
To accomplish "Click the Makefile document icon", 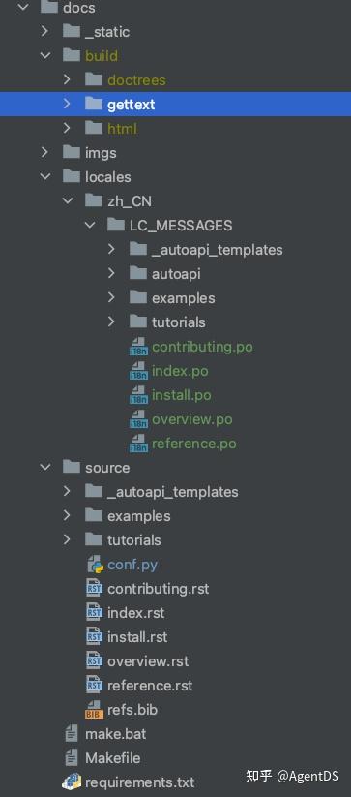I will (x=72, y=758).
